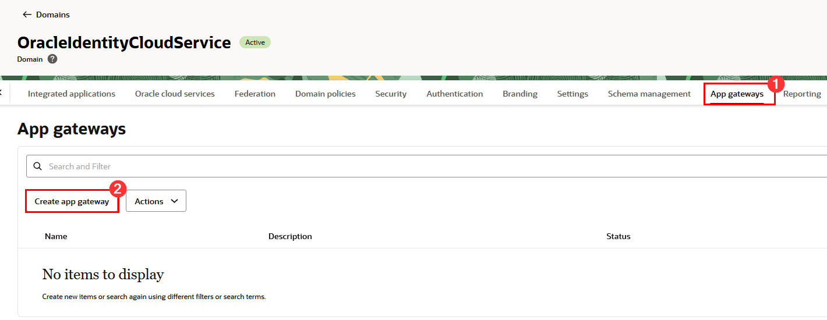Click the magnifier search icon
Screen dimensions: 827x320
38,166
